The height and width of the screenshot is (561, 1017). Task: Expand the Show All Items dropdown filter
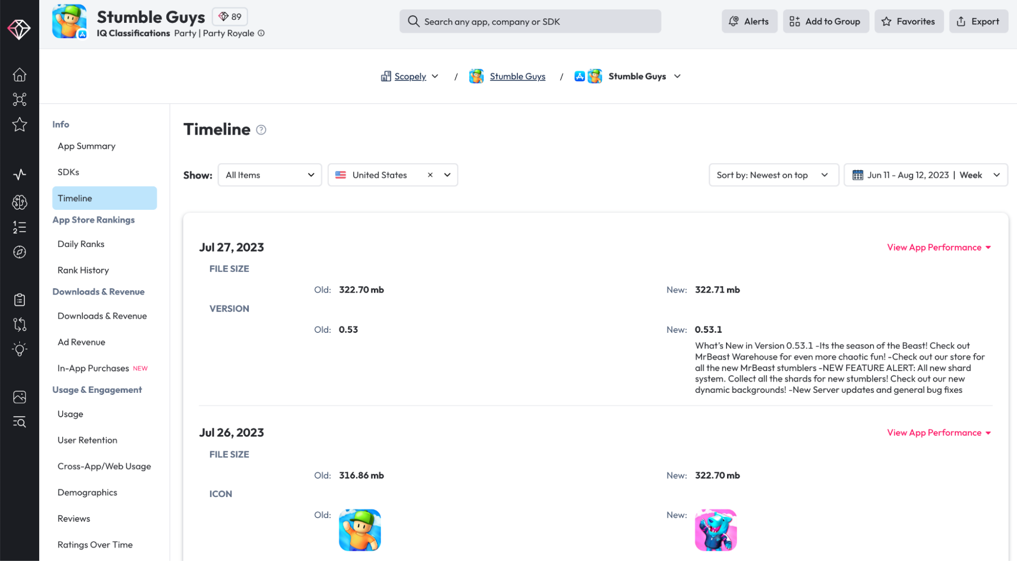(269, 174)
